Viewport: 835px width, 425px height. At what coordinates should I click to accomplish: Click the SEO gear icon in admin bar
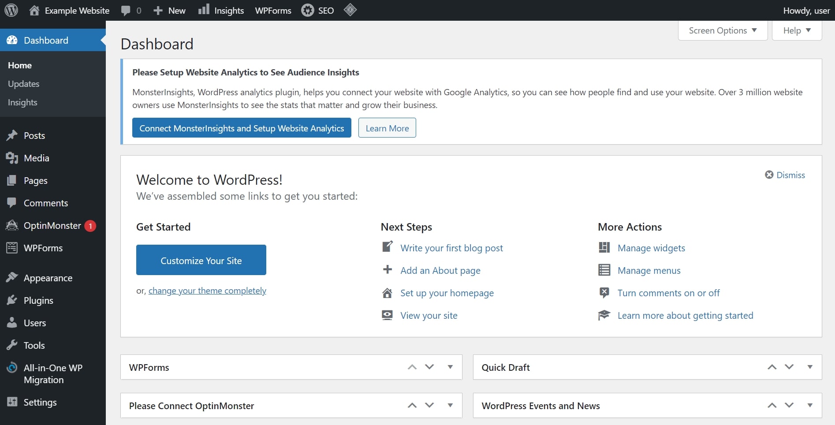point(308,10)
